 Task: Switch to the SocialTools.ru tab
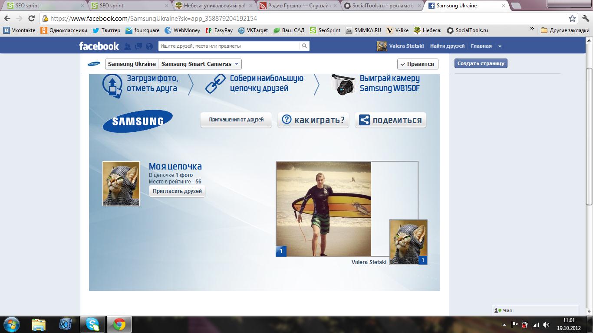(x=382, y=6)
